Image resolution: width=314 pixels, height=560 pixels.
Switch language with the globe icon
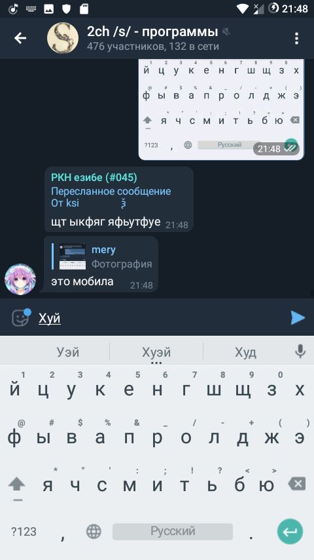[x=94, y=531]
